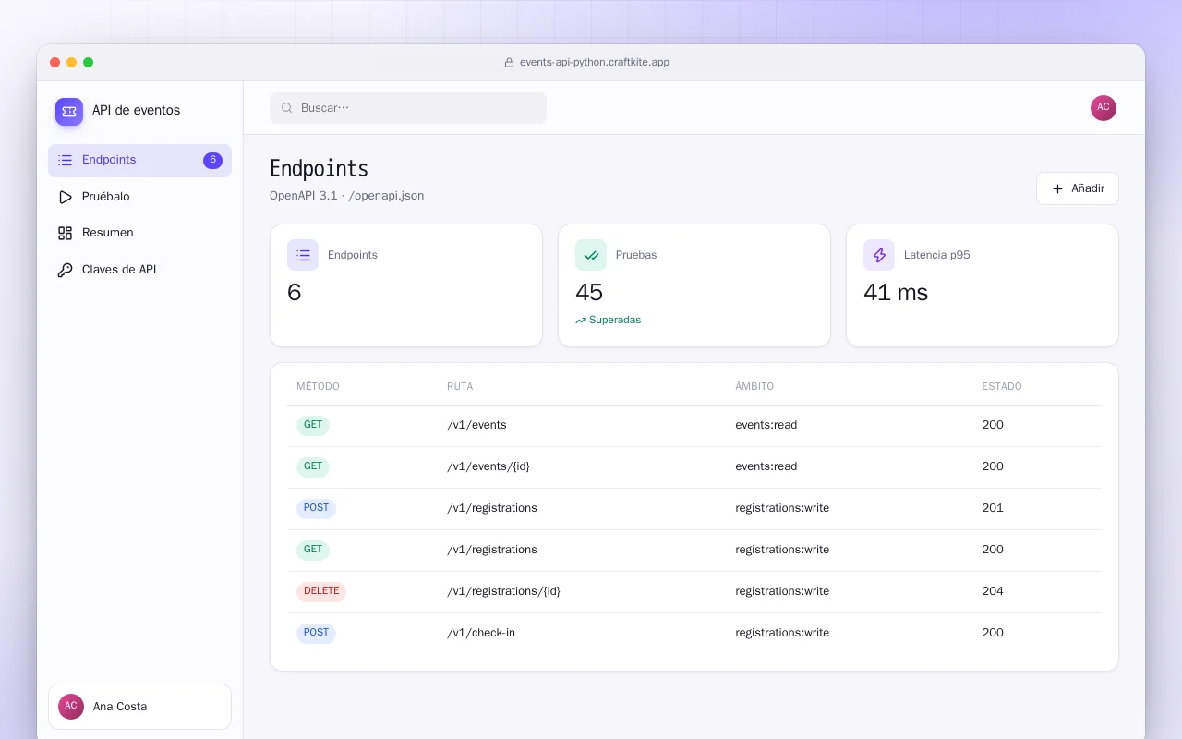
Task: Click the Superadas trend arrow icon
Action: (x=581, y=321)
